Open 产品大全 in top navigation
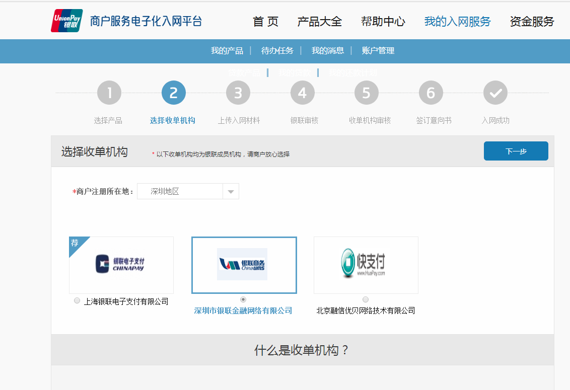The width and height of the screenshot is (570, 390). click(319, 22)
